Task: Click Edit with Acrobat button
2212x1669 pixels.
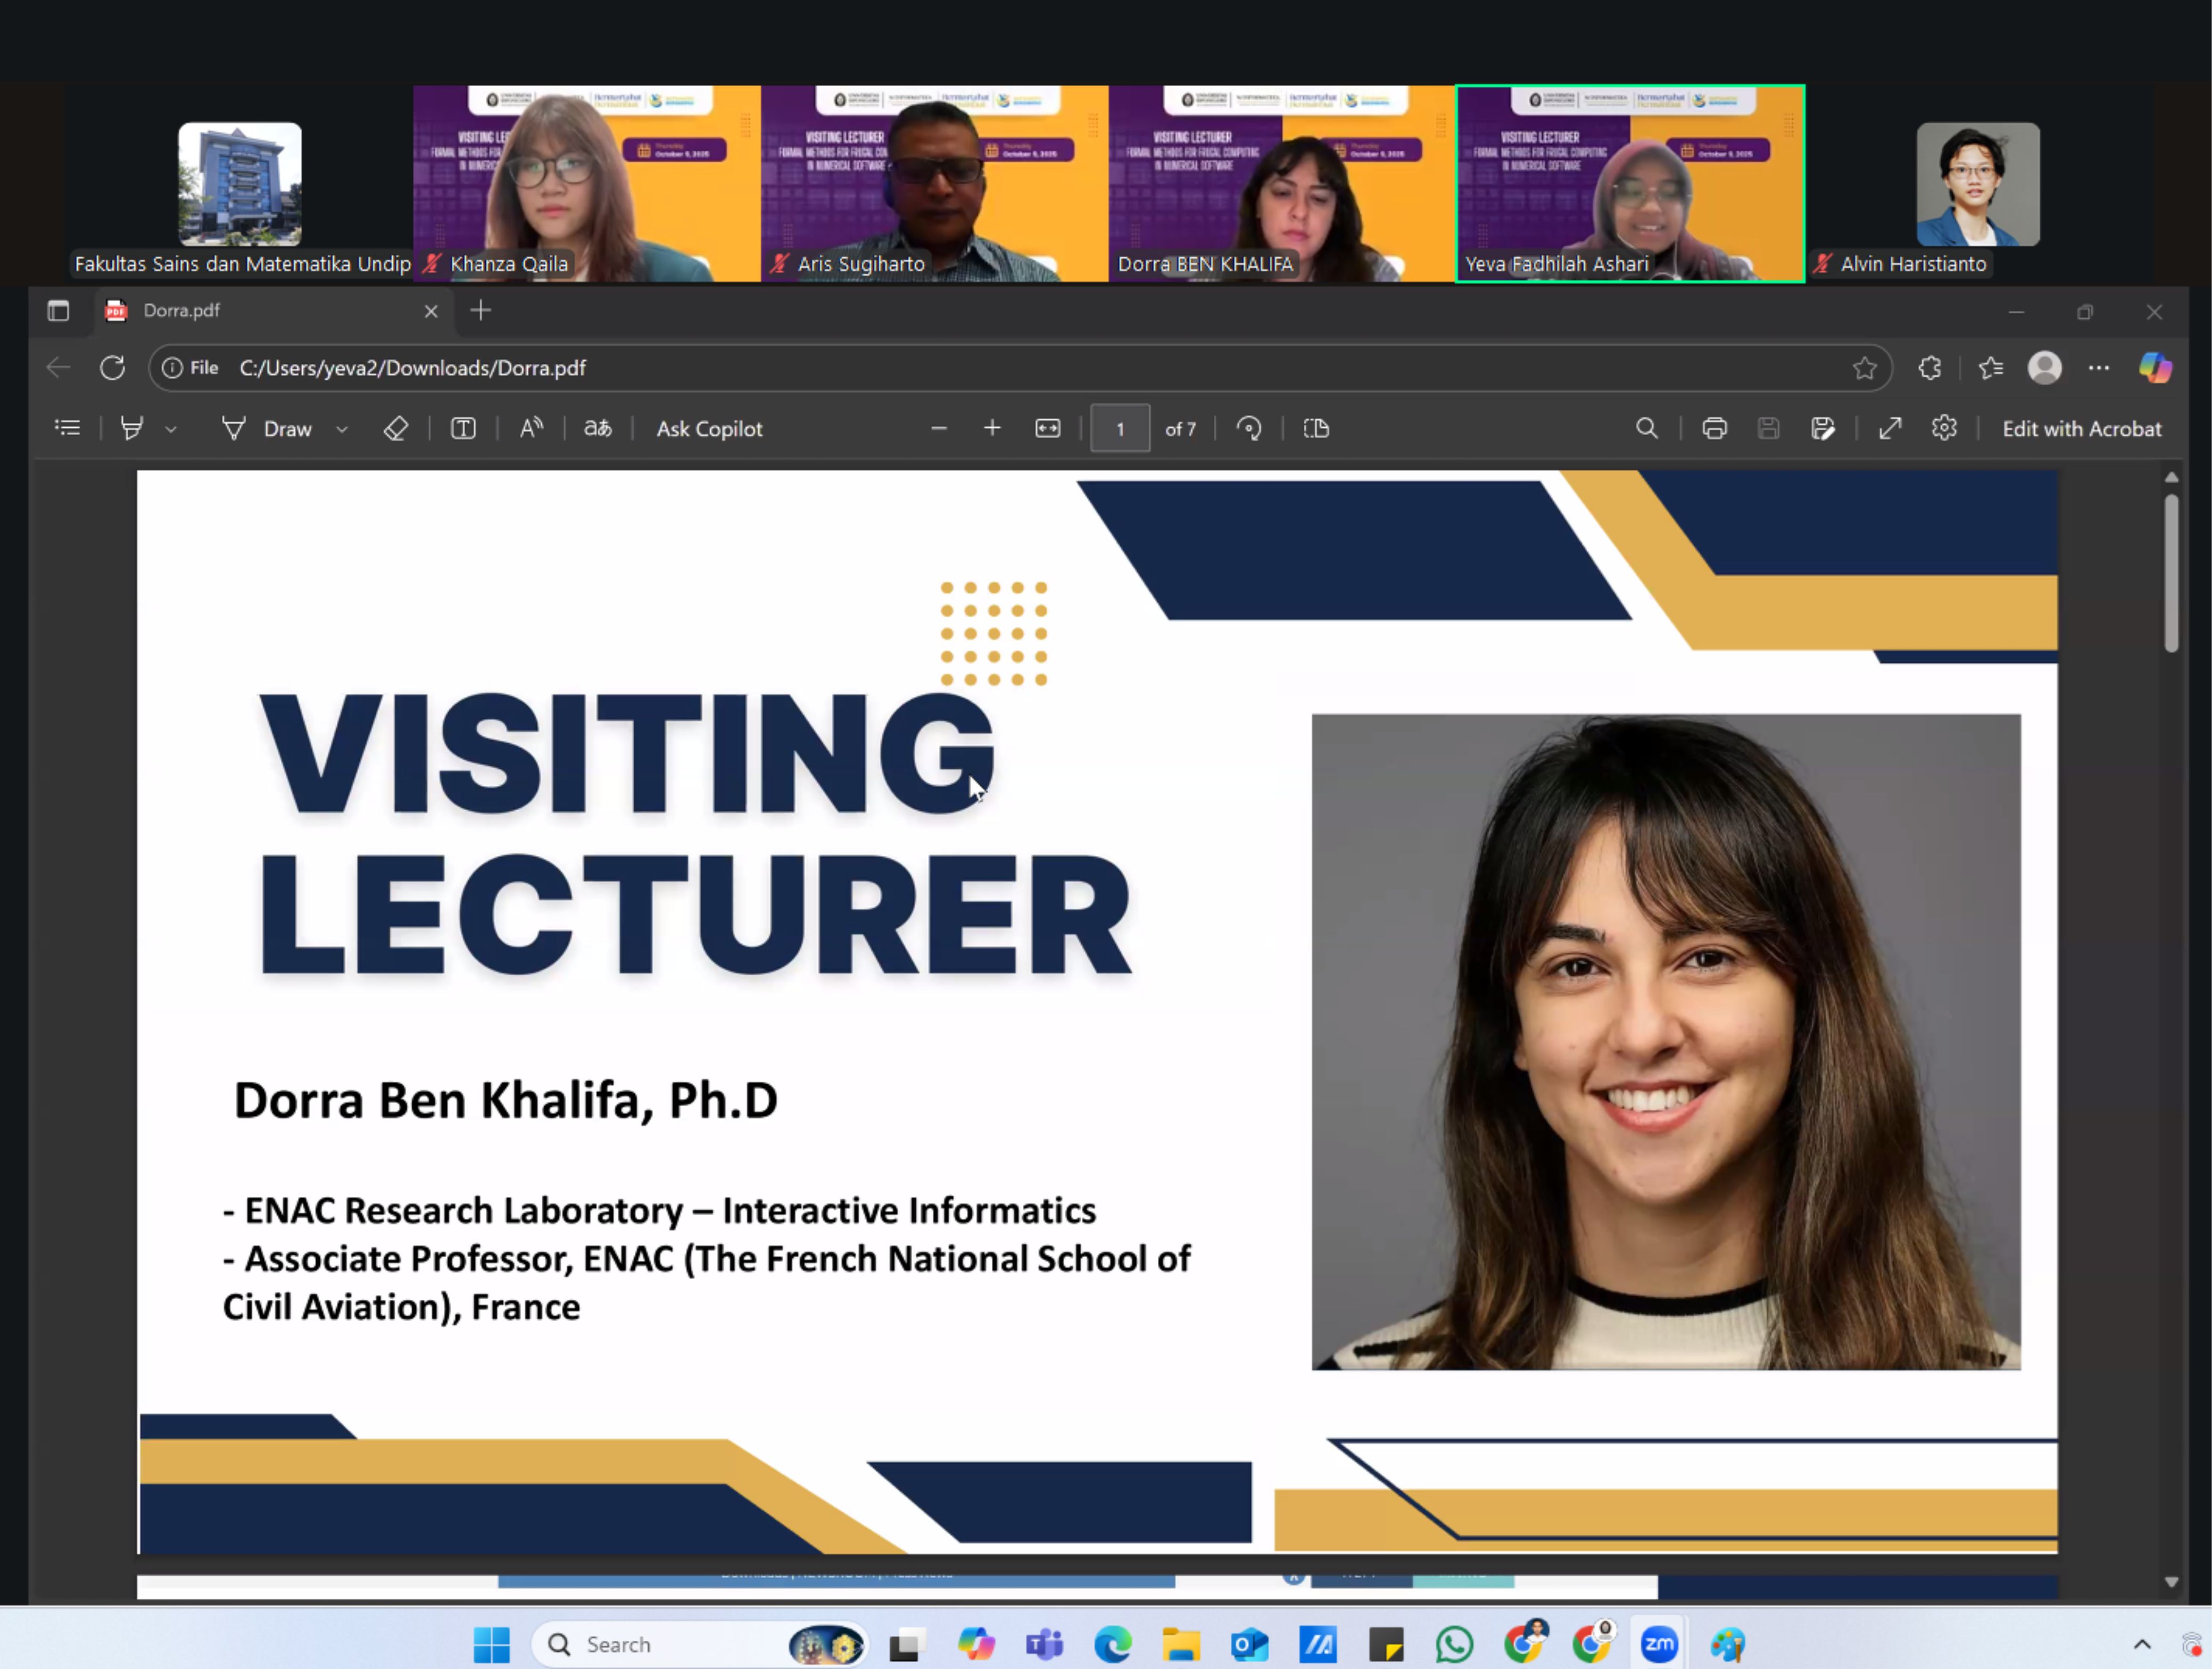Action: pyautogui.click(x=2081, y=429)
